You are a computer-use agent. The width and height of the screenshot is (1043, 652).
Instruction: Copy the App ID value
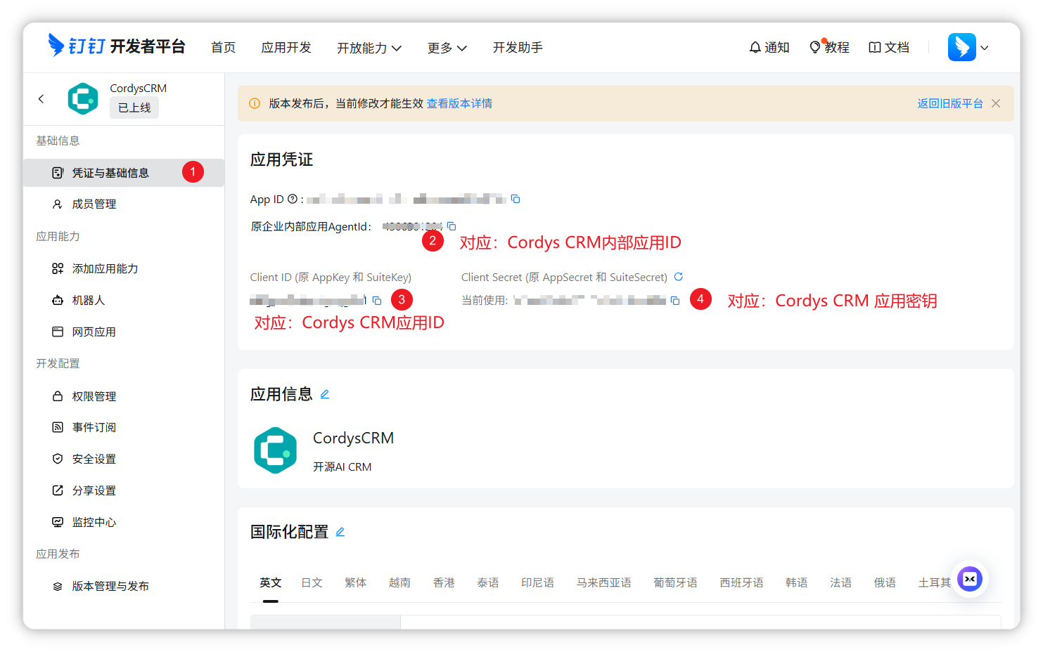(516, 199)
